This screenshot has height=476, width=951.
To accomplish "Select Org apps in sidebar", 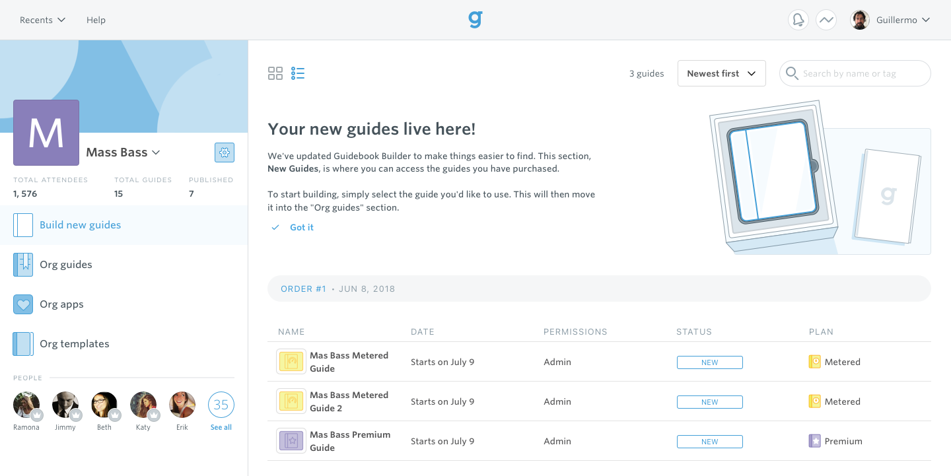I will 124,304.
